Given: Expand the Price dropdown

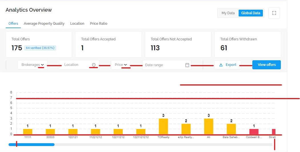Looking at the screenshot, I should tap(121, 65).
